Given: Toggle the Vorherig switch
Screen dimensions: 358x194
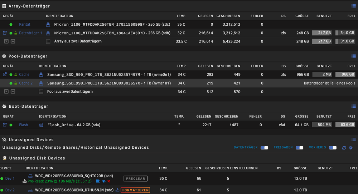Looking at the screenshot, I should tap(333, 148).
